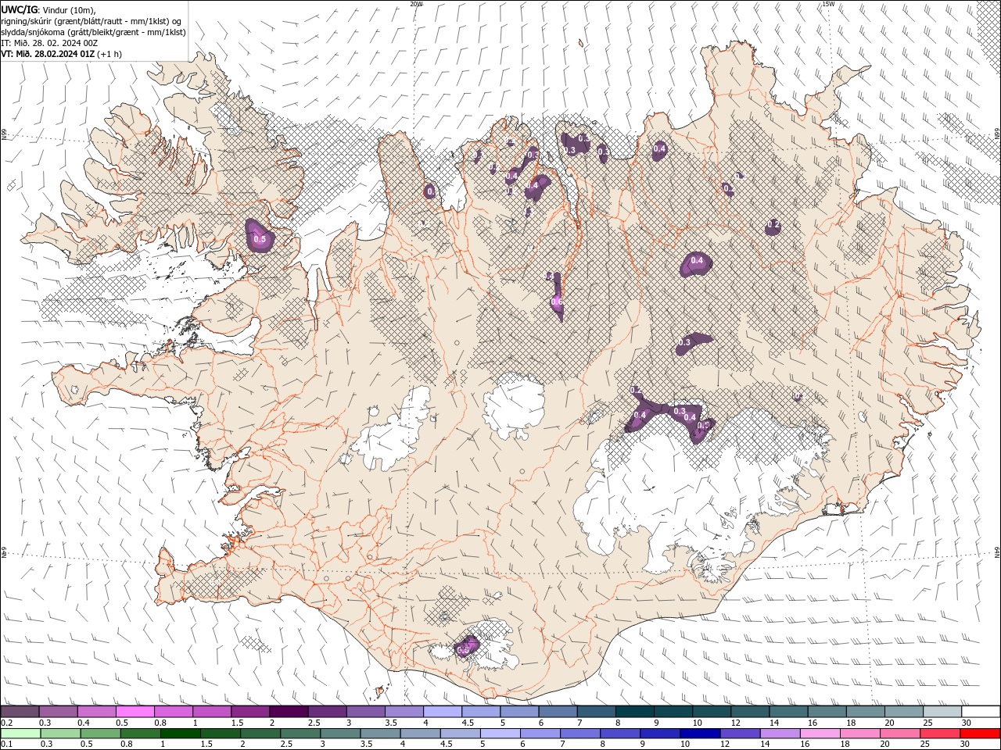The height and width of the screenshot is (750, 1001).
Task: Pick the darkest green 1 rain scale swatch
Action: pos(180,734)
